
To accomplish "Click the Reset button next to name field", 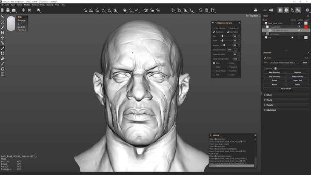I will point(305,63).
